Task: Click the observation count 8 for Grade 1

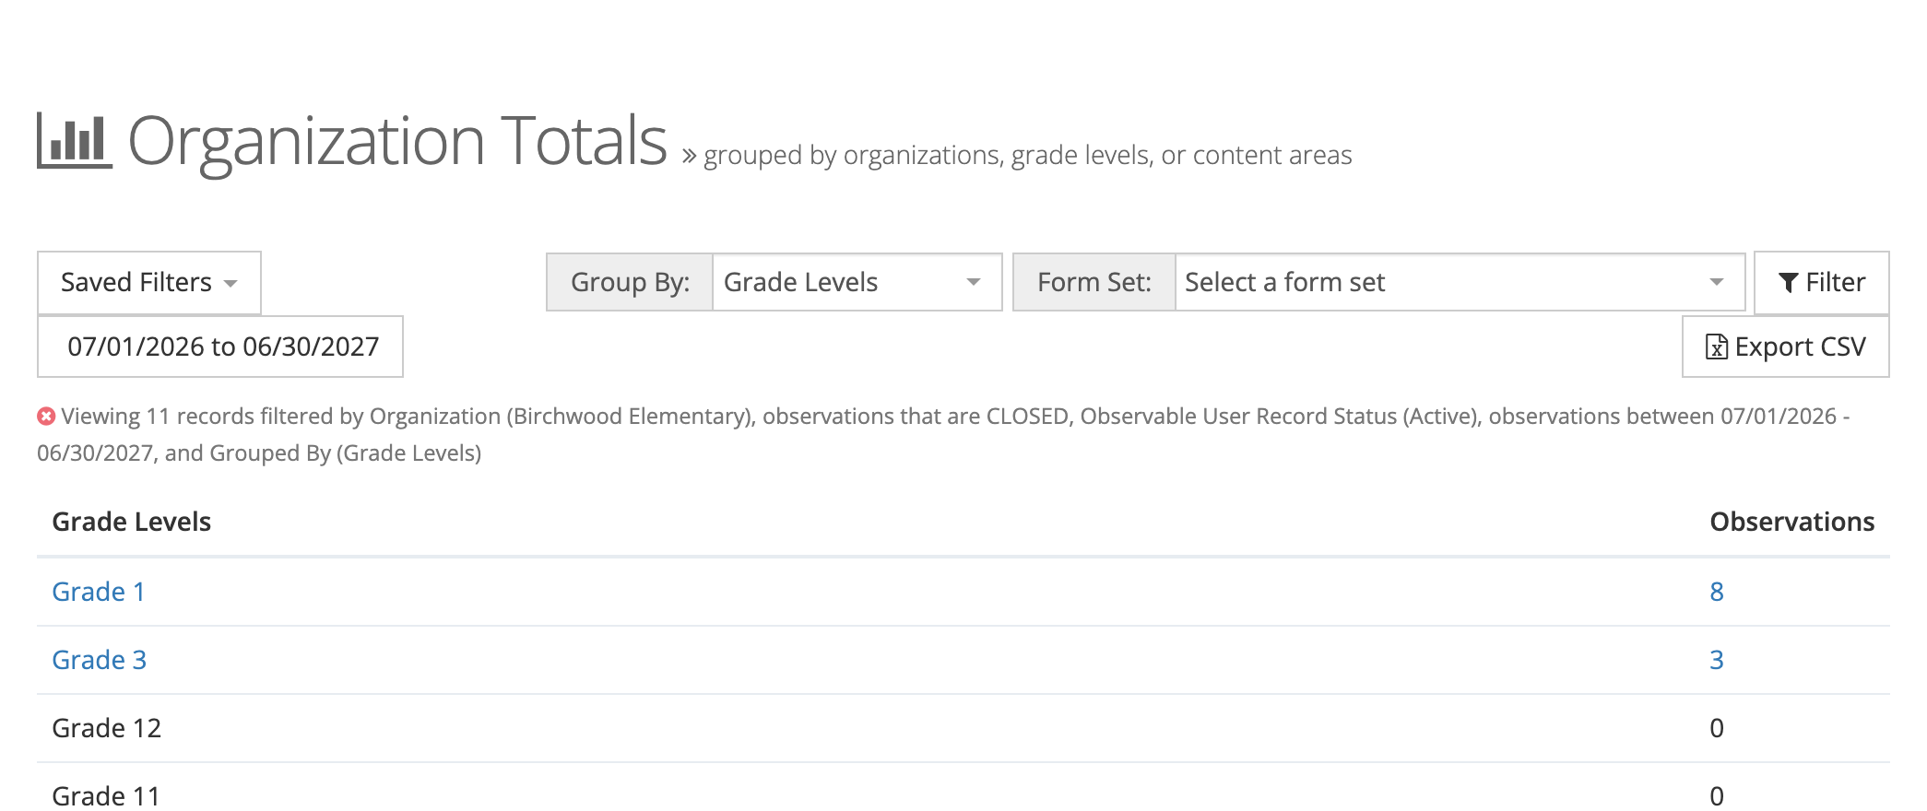Action: 1717,592
